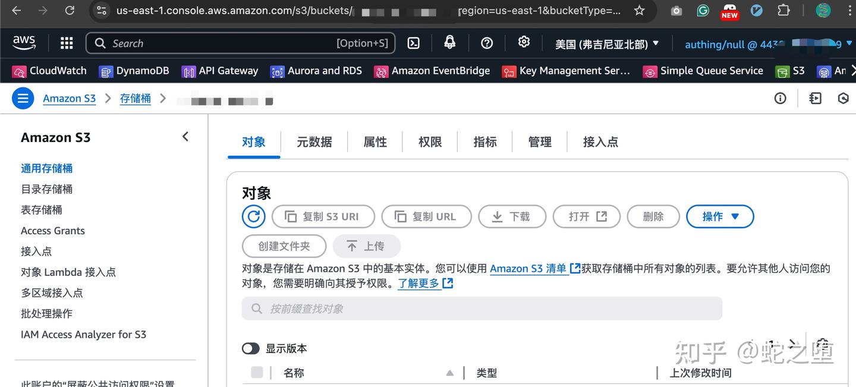Open DynamoDB from the favorites bar
This screenshot has height=387, width=856.
click(x=134, y=71)
